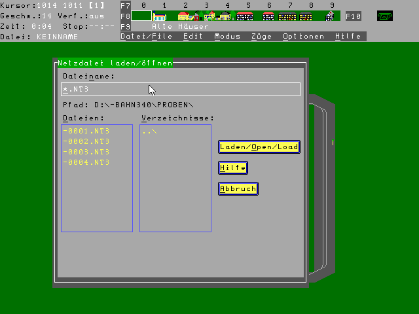Cancel the dialog with Abbruch
The width and height of the screenshot is (419, 314).
coord(238,188)
